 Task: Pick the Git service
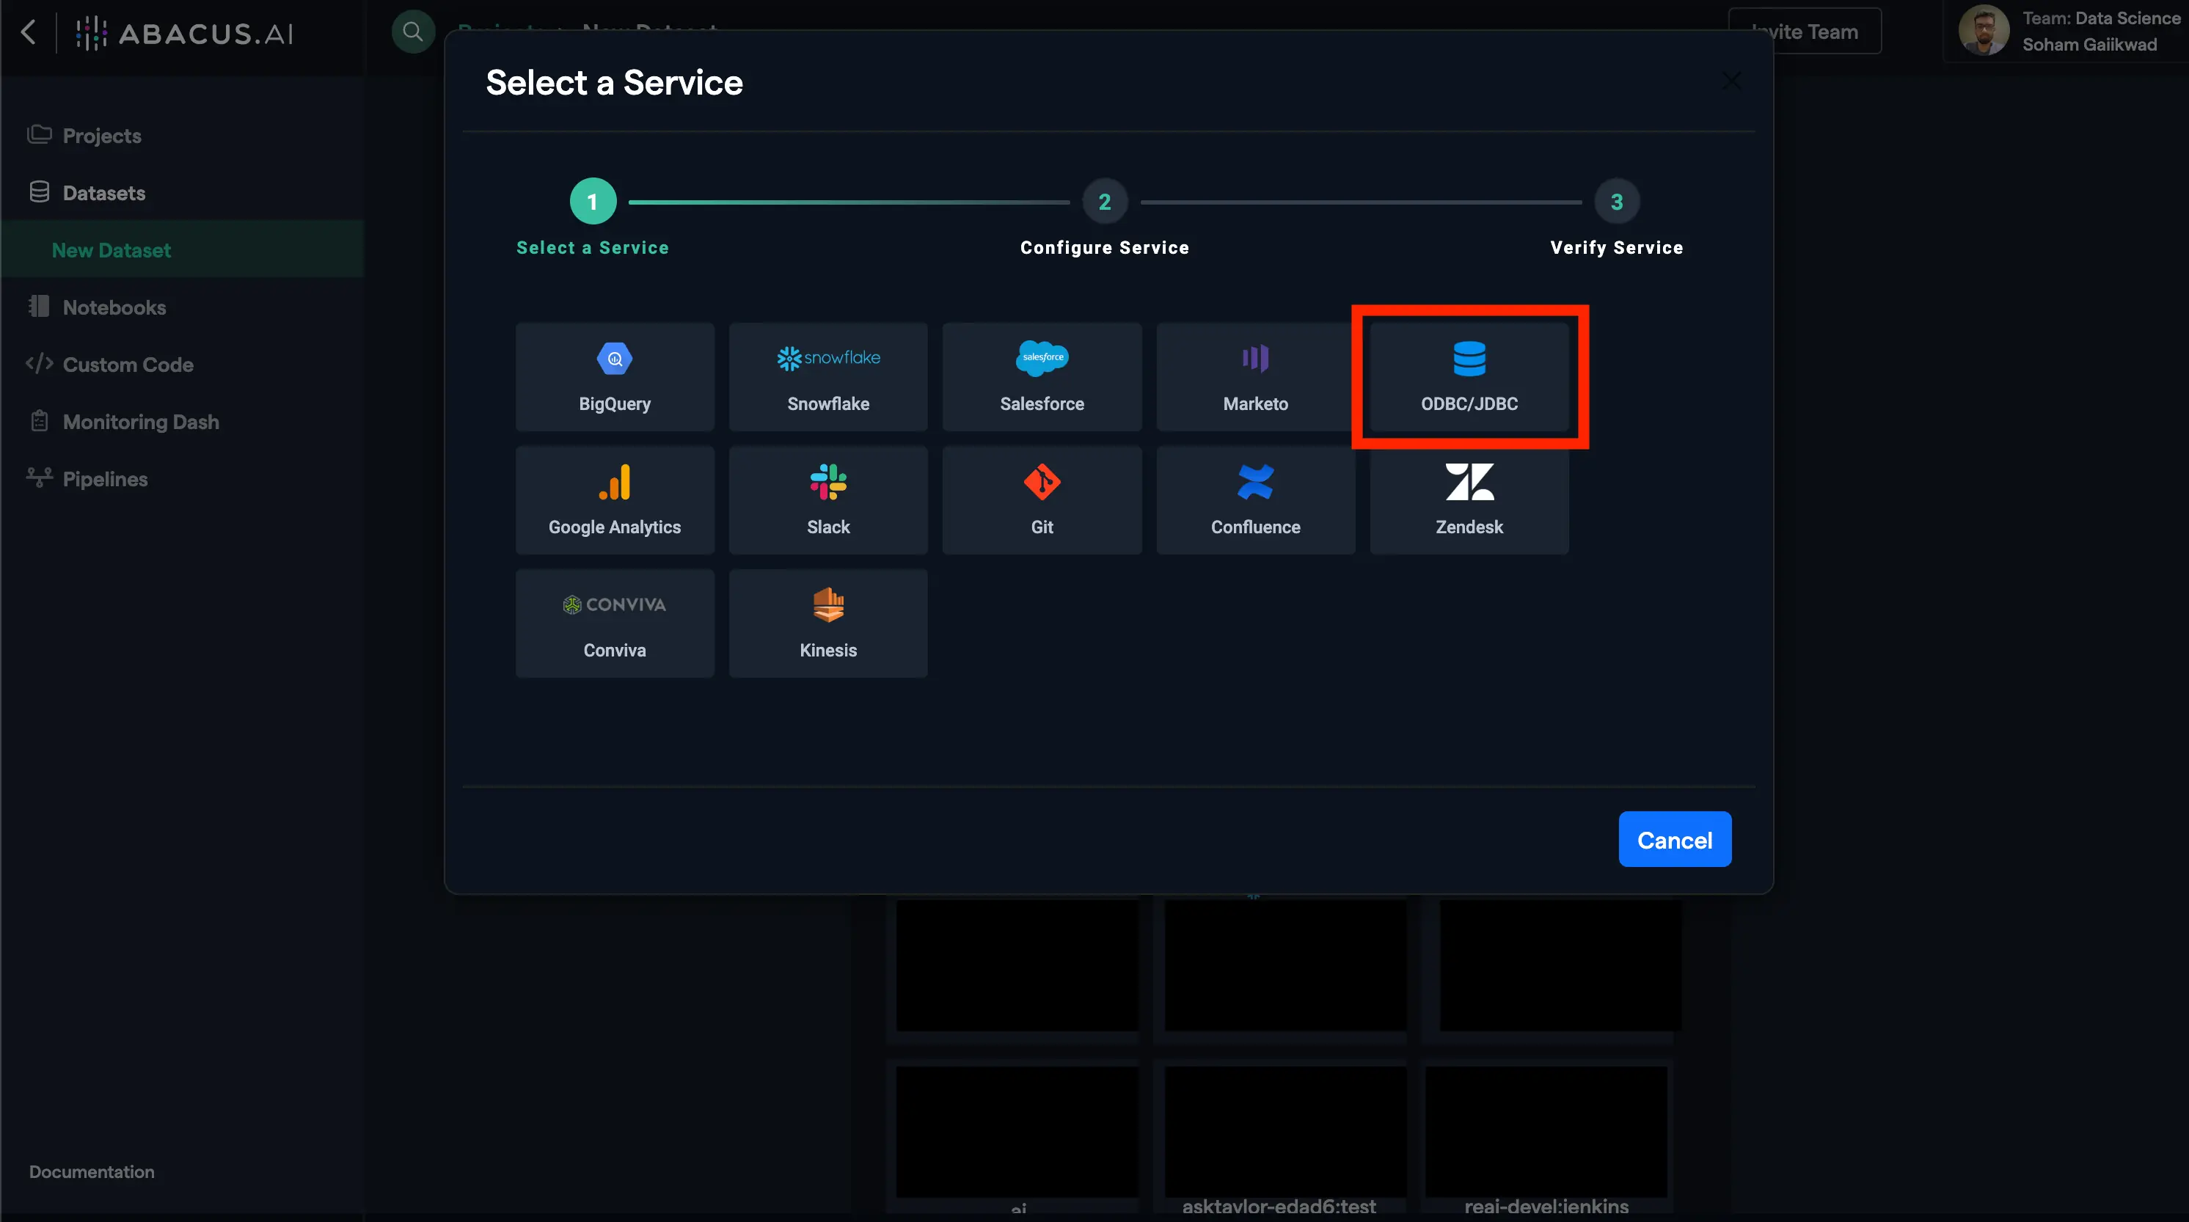pos(1041,500)
